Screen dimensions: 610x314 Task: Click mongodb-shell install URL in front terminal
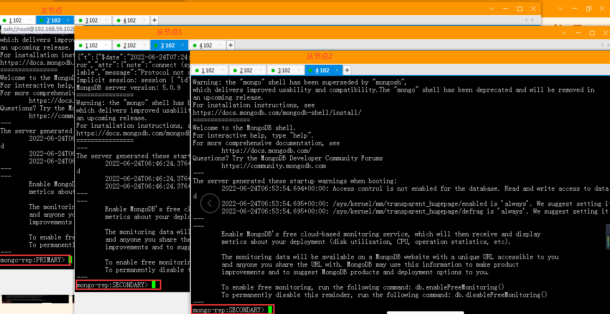pyautogui.click(x=277, y=113)
